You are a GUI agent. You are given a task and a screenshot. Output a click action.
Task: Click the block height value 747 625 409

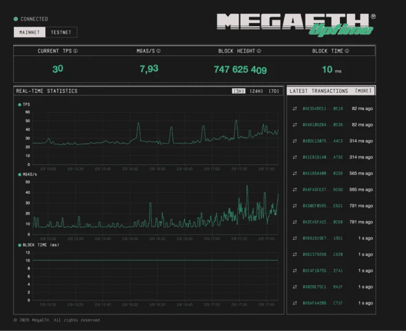[240, 70]
